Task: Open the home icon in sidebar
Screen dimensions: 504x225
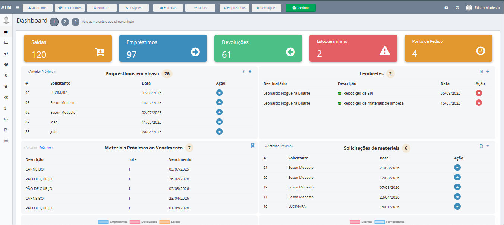Action: 6,86
